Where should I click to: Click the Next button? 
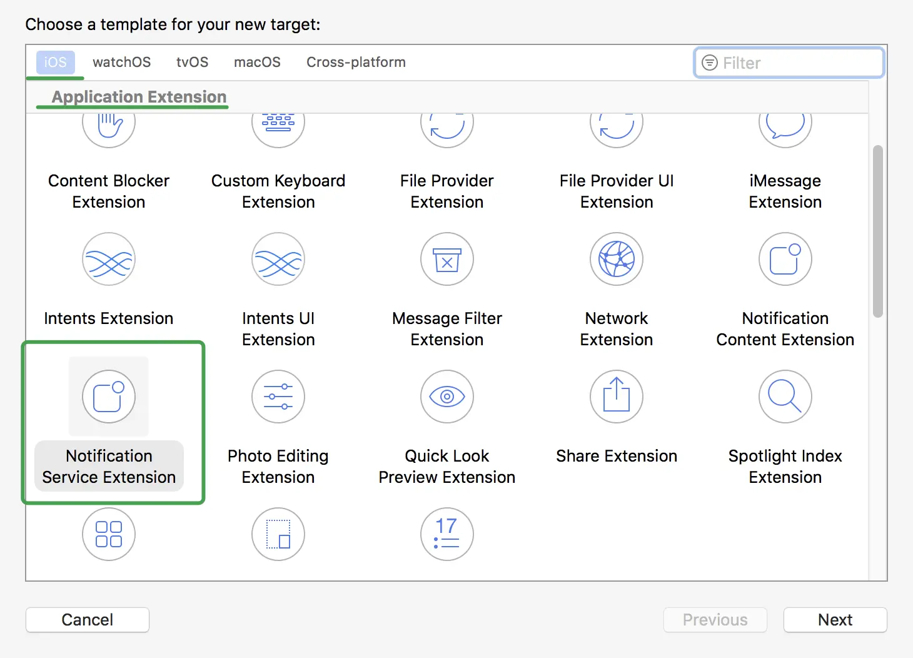(835, 620)
